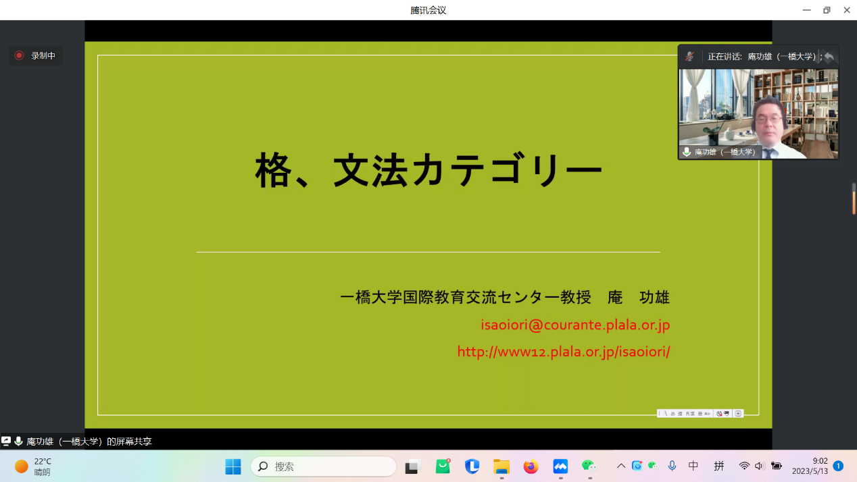The height and width of the screenshot is (482, 857).
Task: Switch to Tencent Meeting taskbar icon
Action: coord(560,466)
